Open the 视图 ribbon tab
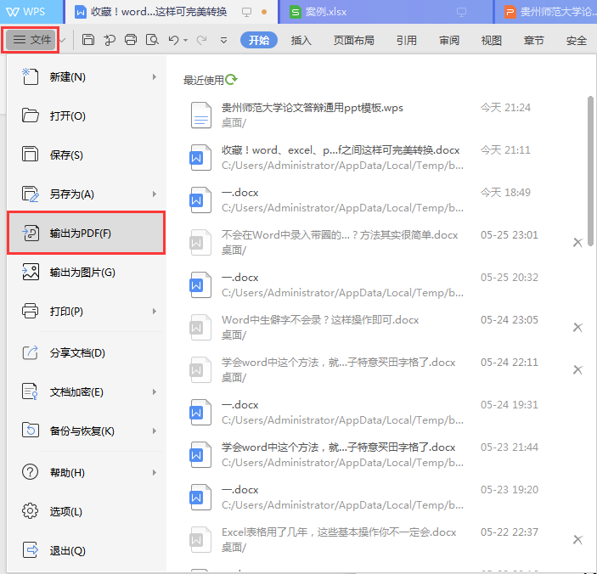597x574 pixels. click(492, 40)
